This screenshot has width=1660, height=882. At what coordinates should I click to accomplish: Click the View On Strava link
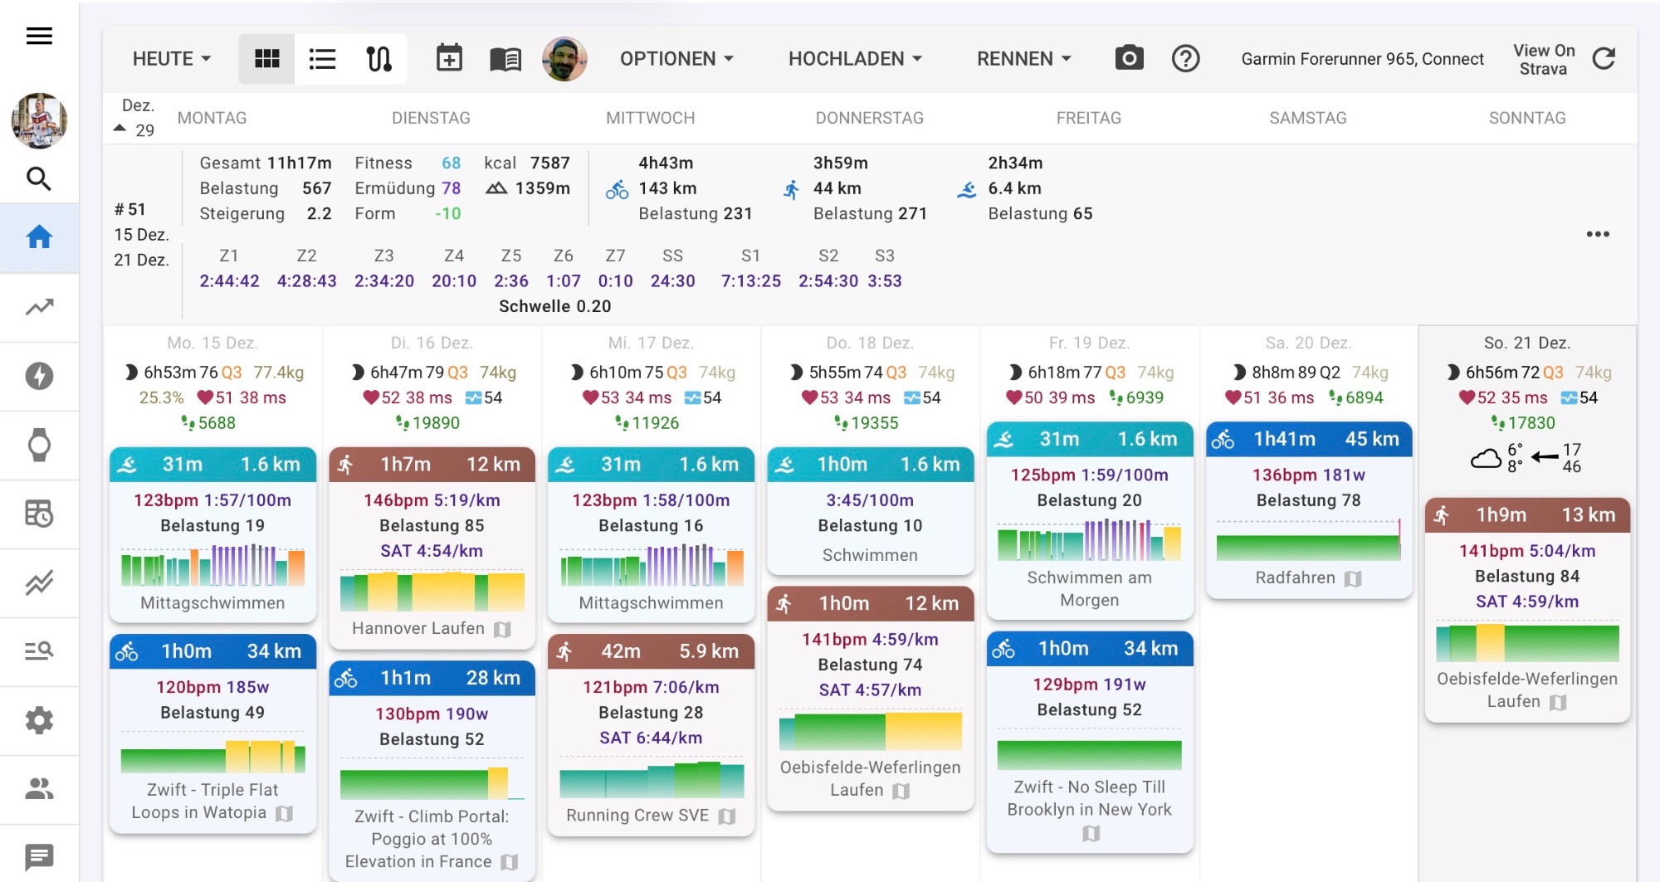[1543, 59]
